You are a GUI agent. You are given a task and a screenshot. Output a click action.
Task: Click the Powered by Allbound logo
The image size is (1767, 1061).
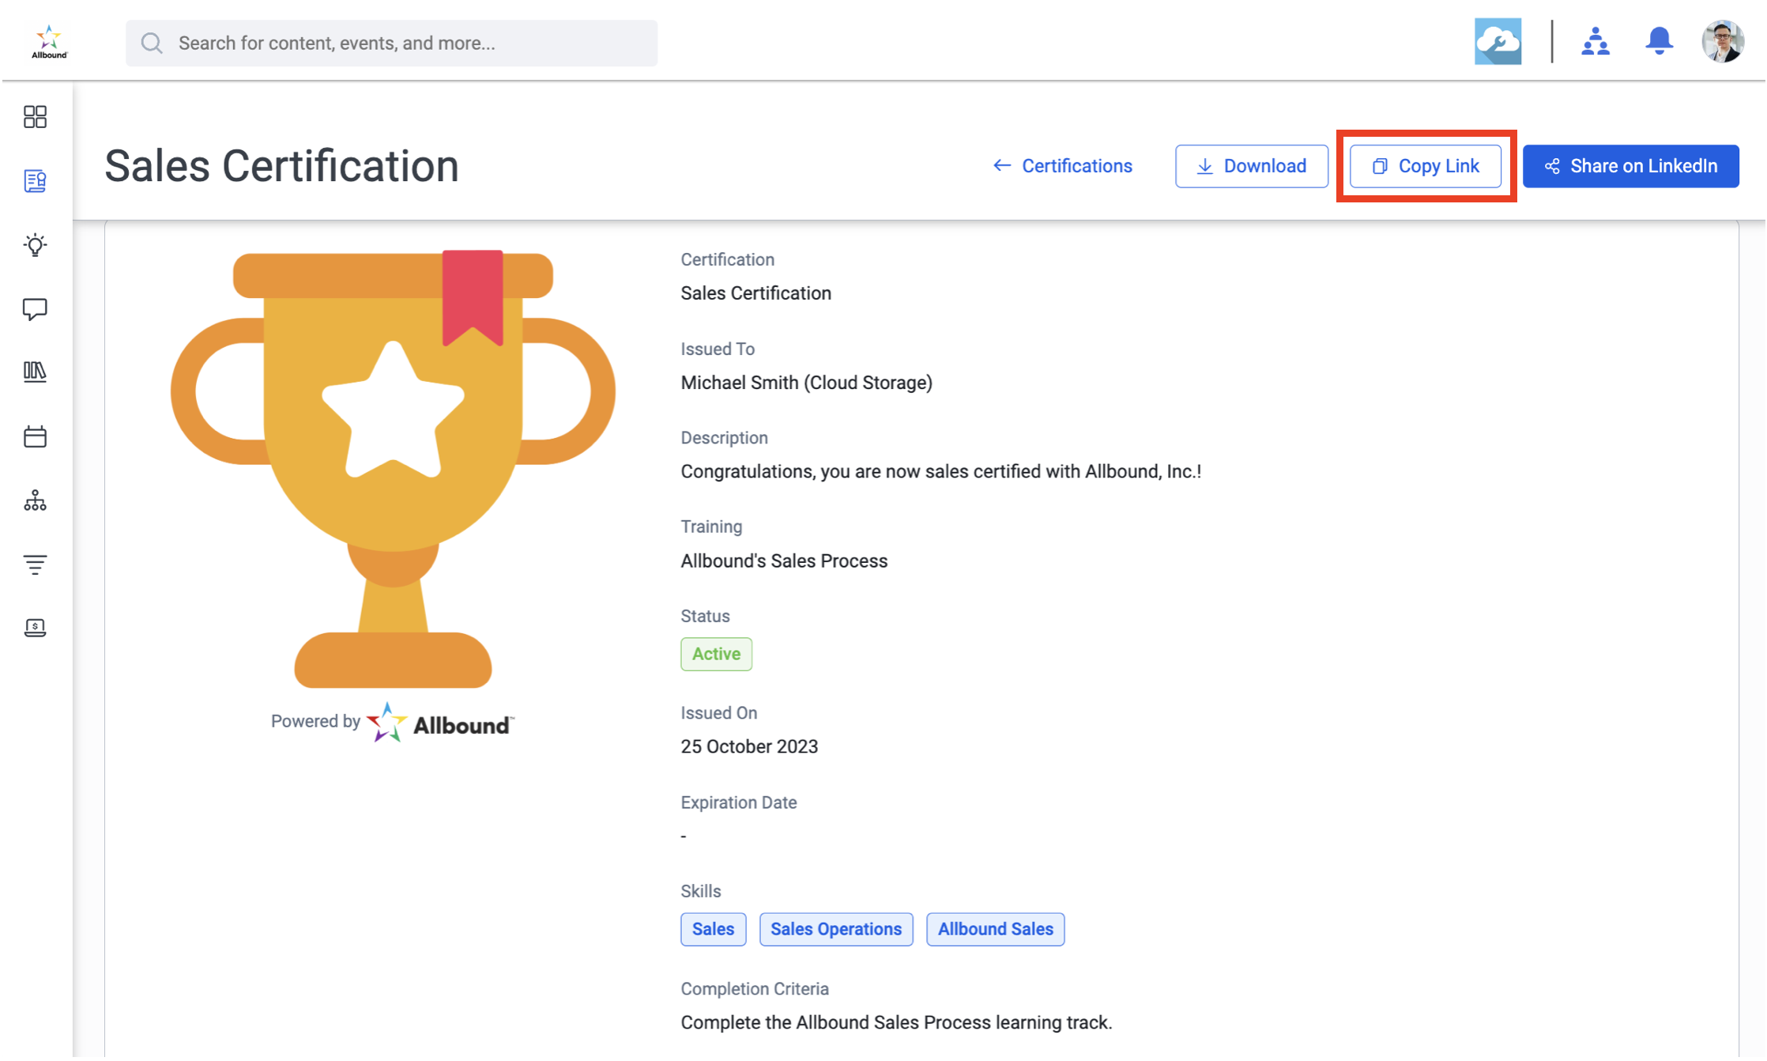(x=440, y=722)
